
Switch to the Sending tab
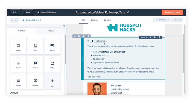coord(107,20)
